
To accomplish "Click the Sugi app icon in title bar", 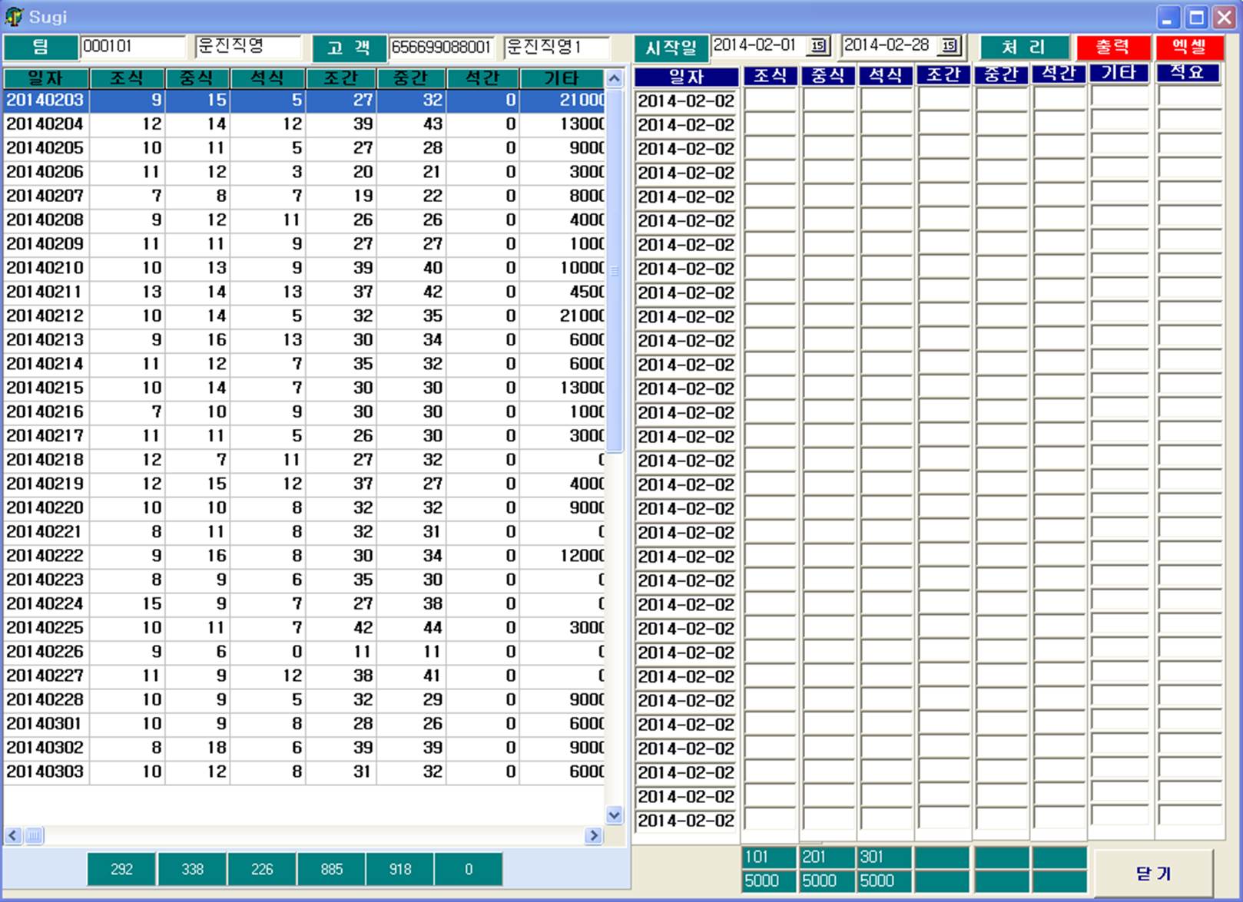I will (14, 16).
